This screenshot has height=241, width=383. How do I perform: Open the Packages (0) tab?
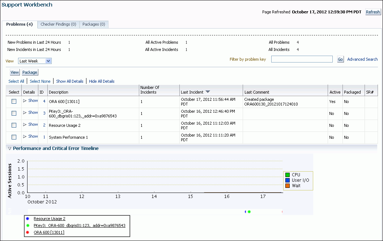(x=94, y=24)
